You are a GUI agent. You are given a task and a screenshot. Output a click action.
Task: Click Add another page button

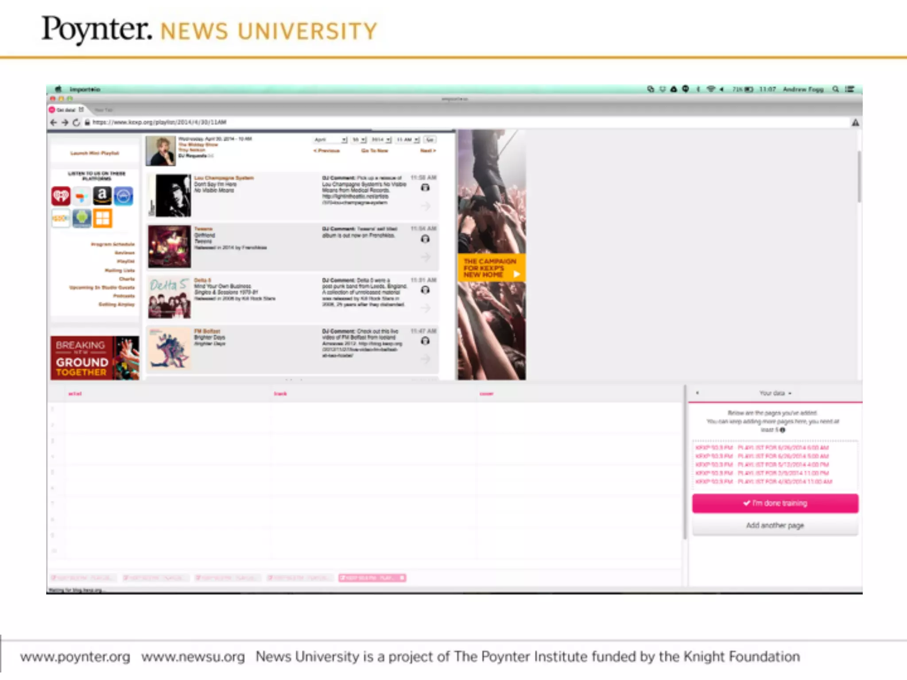point(775,525)
